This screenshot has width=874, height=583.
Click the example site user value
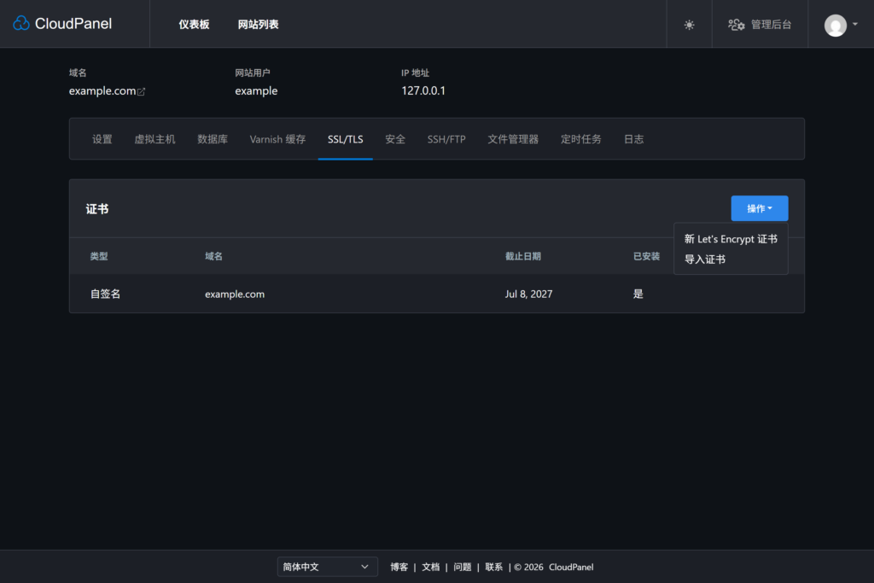point(256,90)
